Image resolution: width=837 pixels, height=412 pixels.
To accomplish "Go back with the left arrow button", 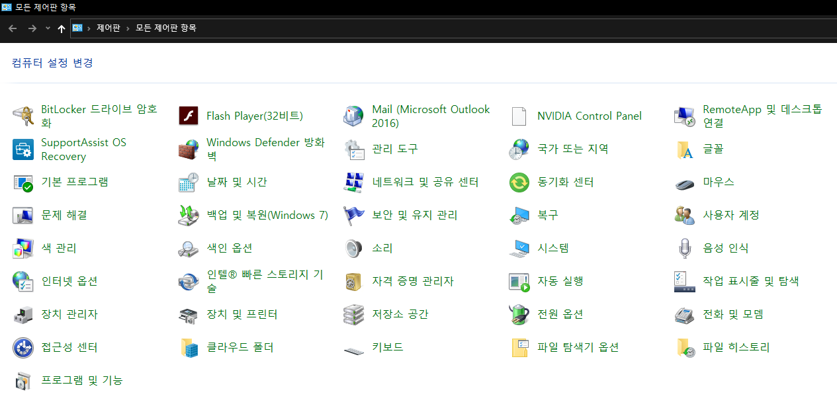I will coord(13,28).
